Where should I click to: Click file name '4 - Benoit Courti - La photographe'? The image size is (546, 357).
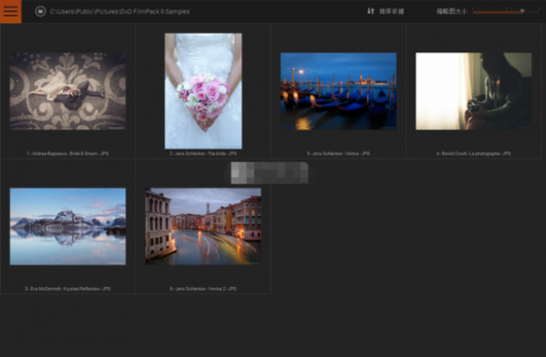pos(474,153)
